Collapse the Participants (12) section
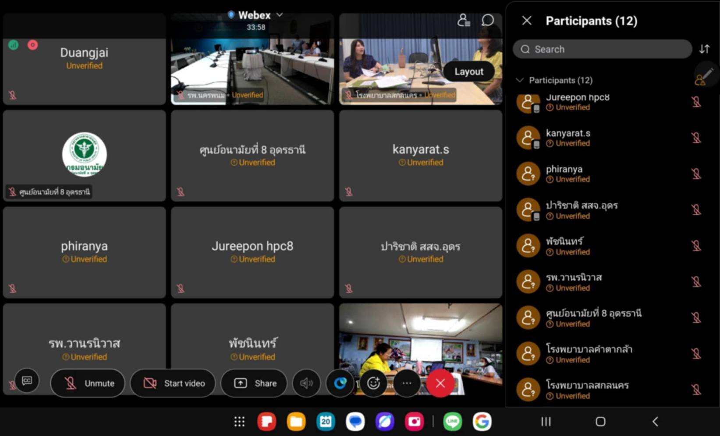720x436 pixels. (x=520, y=80)
